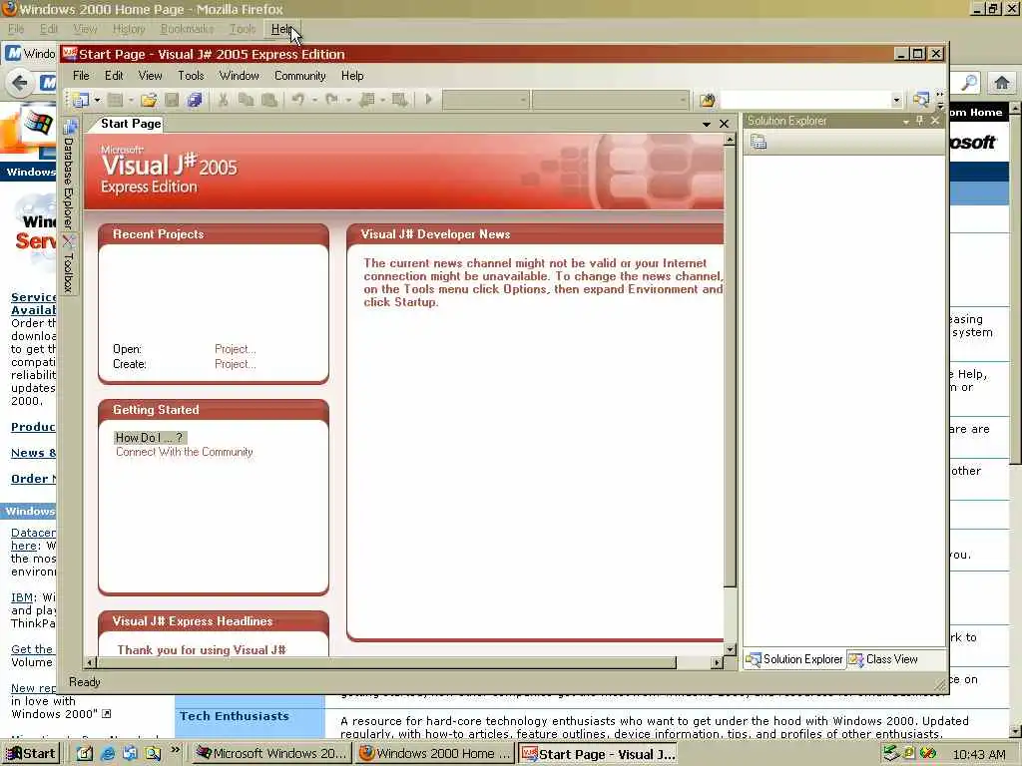Click the Firefox search magnifier icon
This screenshot has height=766, width=1022.
(x=969, y=83)
